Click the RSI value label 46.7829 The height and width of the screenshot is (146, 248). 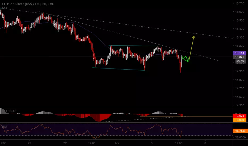tap(240, 131)
